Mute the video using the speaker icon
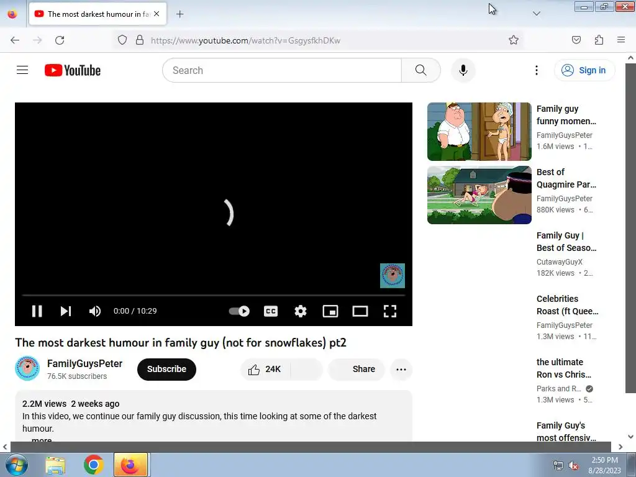The image size is (636, 477). tap(95, 311)
